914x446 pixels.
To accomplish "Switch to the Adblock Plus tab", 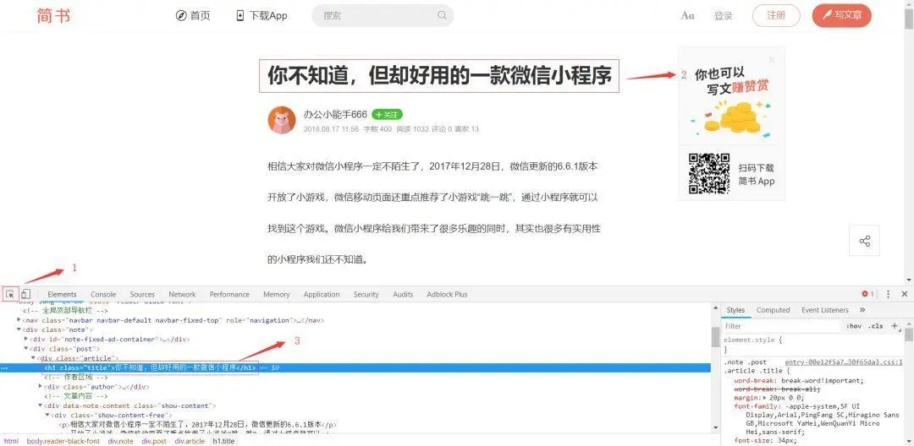I will [447, 294].
